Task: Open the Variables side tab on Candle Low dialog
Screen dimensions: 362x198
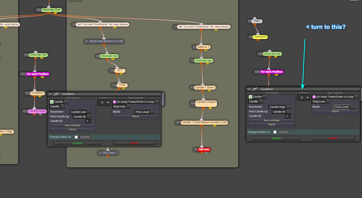Action: [x=163, y=99]
